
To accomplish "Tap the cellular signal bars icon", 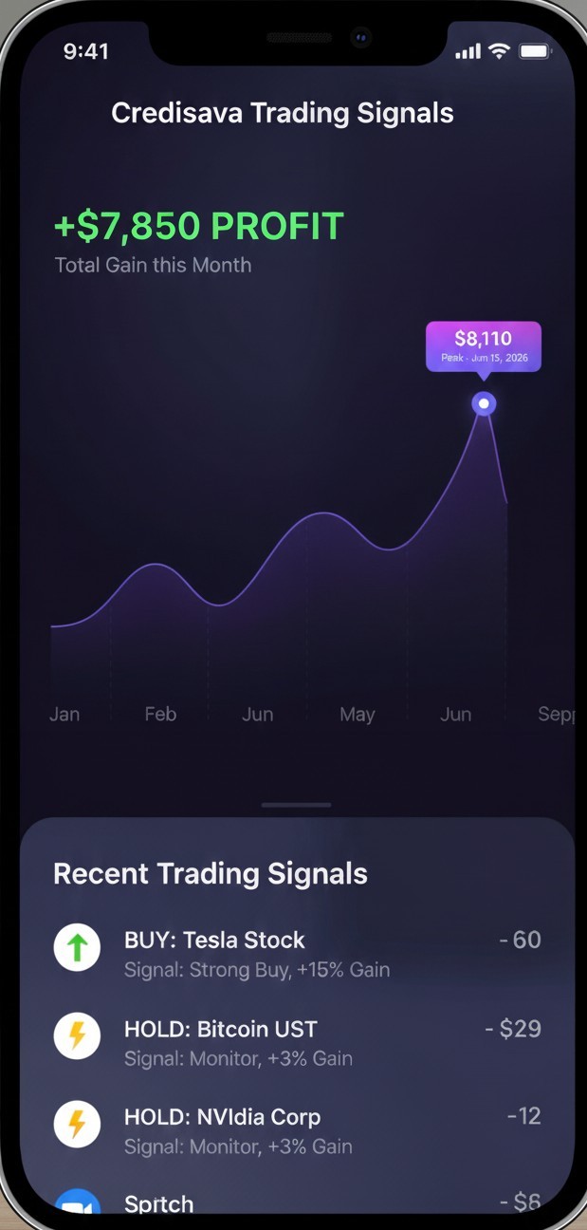I will (468, 51).
